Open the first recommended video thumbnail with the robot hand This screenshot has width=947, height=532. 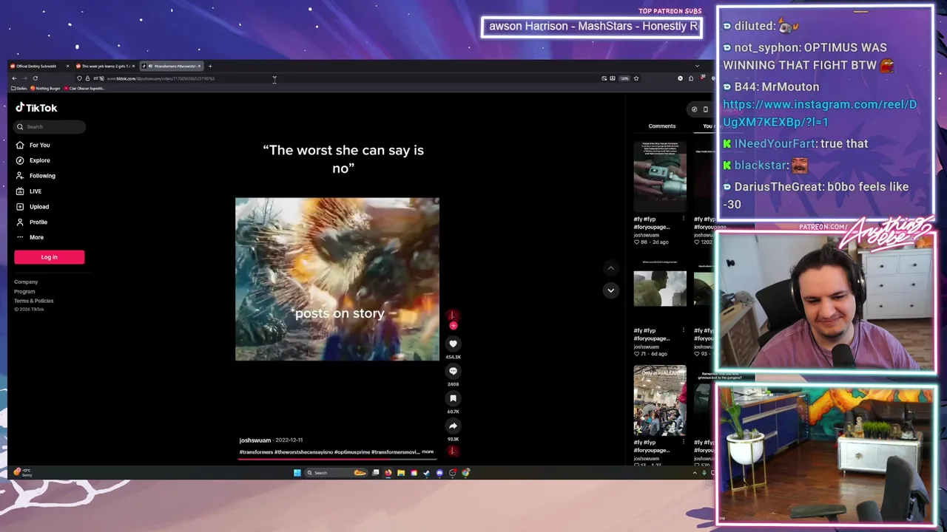[660, 176]
